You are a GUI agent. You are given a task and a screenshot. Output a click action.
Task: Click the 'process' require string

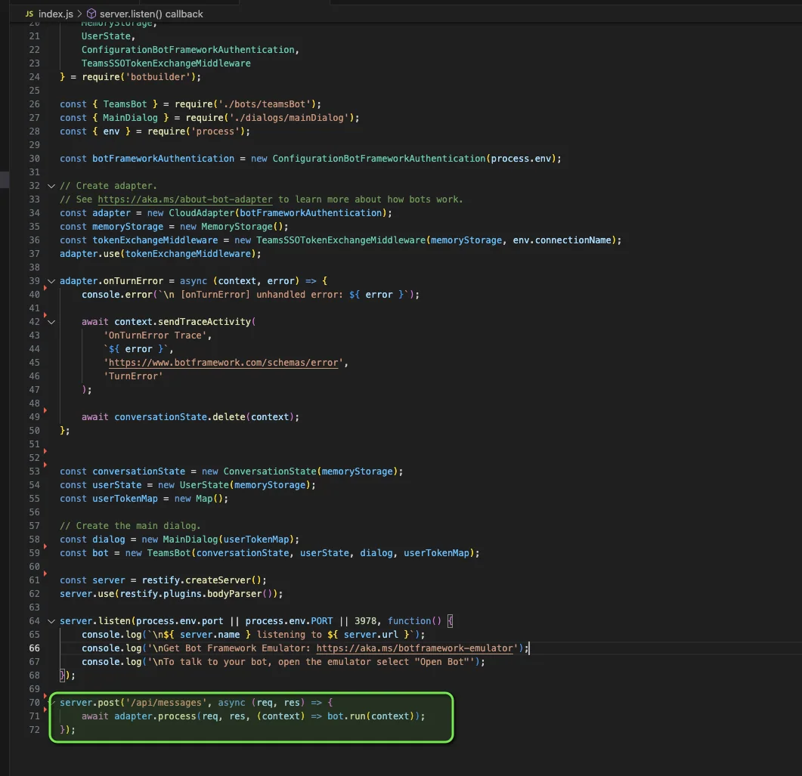(215, 131)
